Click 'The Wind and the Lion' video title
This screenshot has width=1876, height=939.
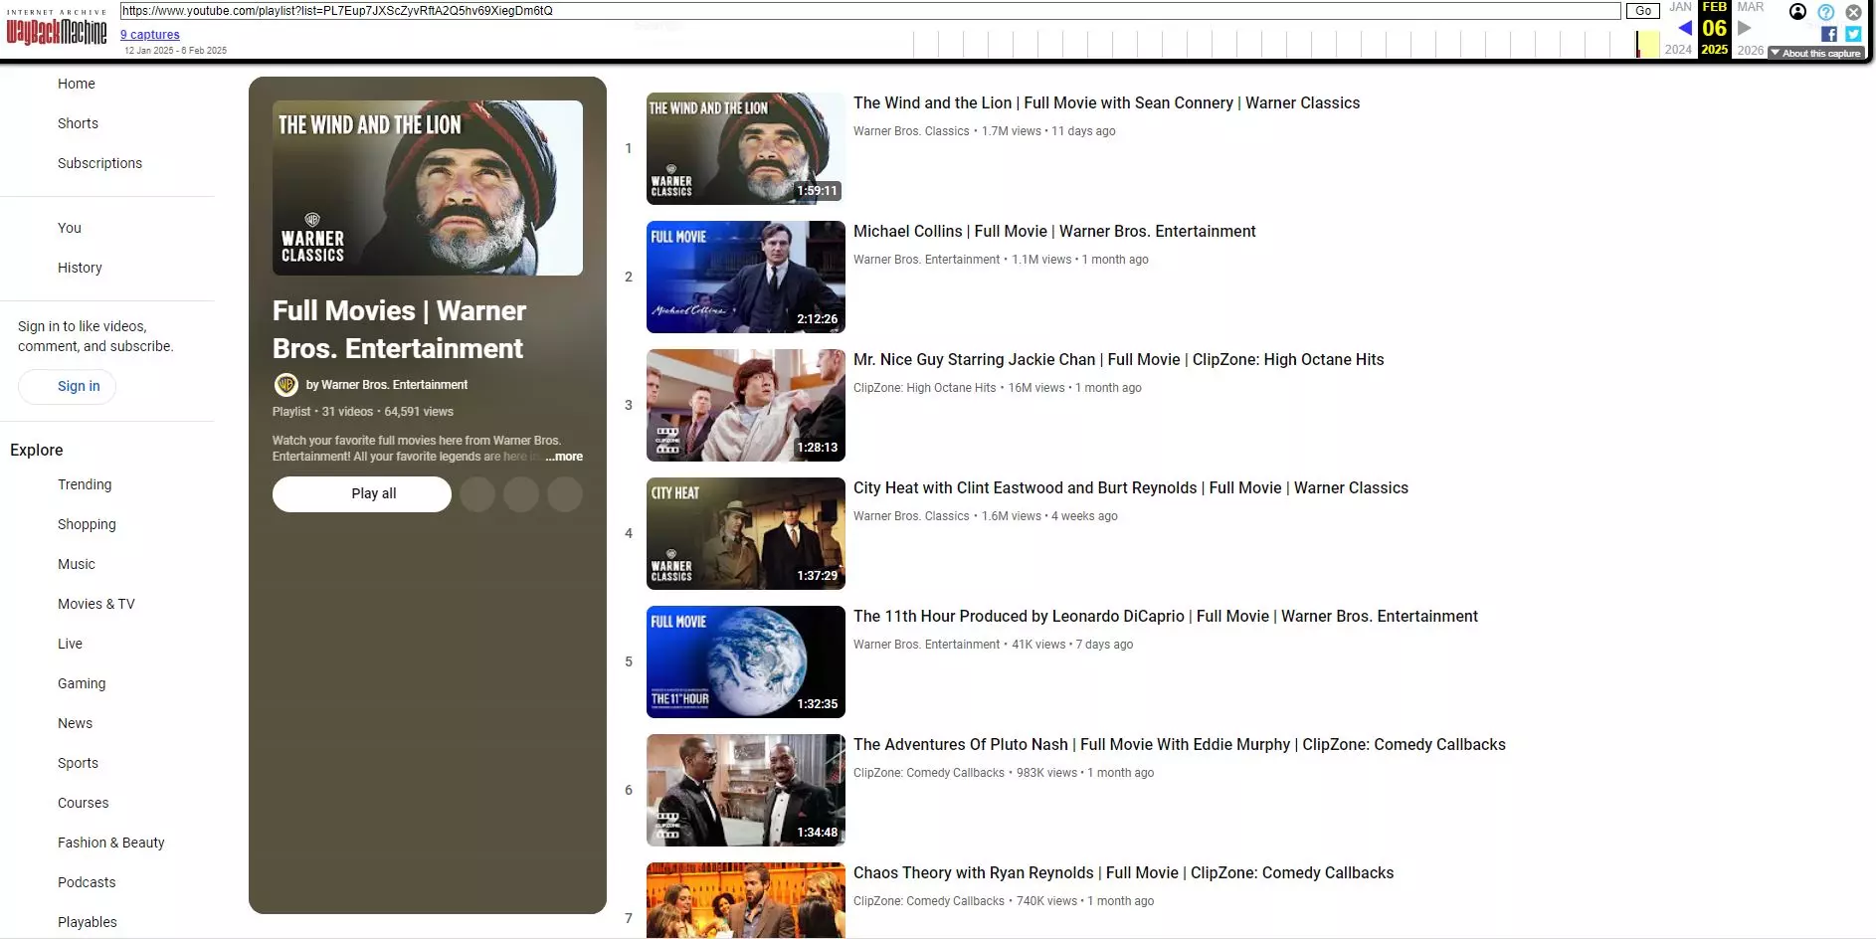(x=1106, y=103)
